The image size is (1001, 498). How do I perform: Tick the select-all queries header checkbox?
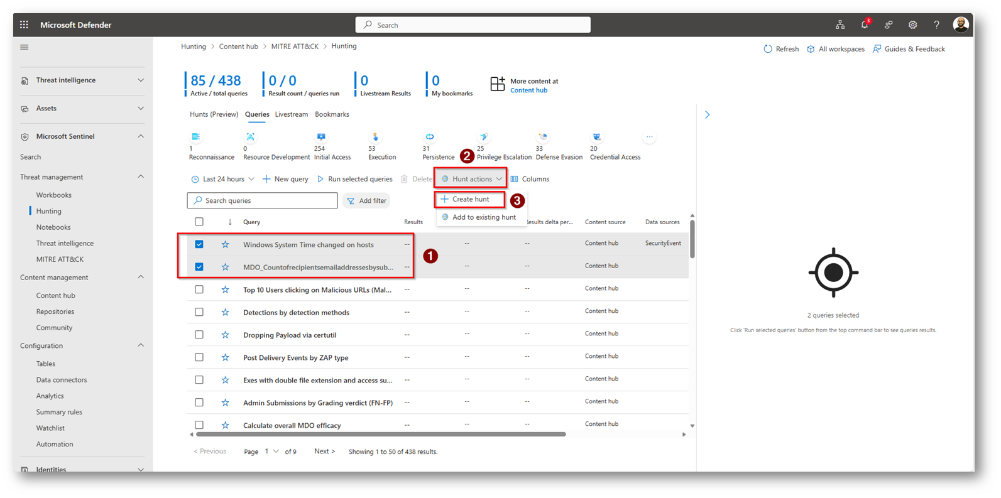[199, 222]
